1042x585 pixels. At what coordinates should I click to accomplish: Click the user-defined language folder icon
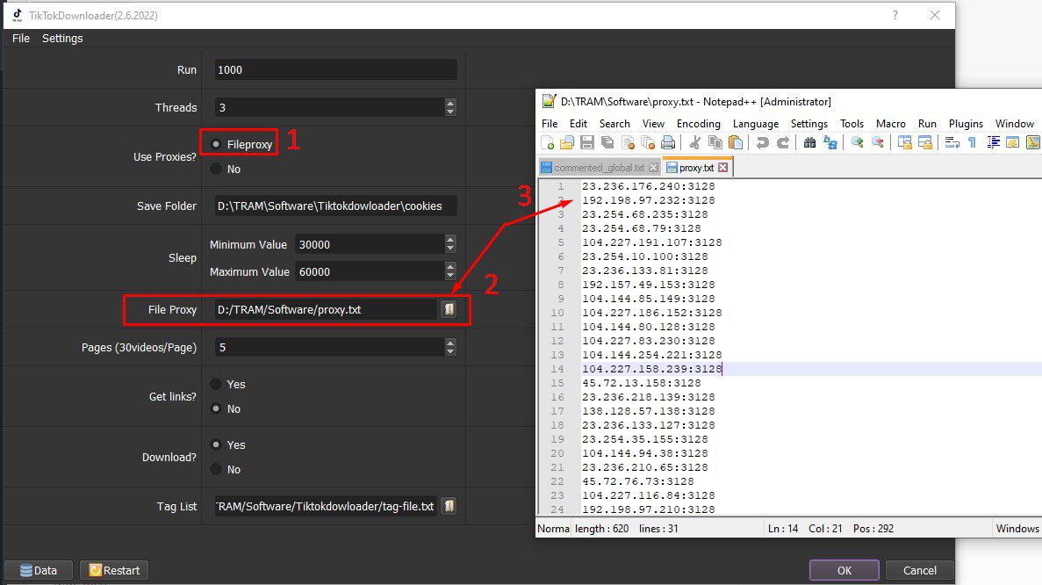1012,143
